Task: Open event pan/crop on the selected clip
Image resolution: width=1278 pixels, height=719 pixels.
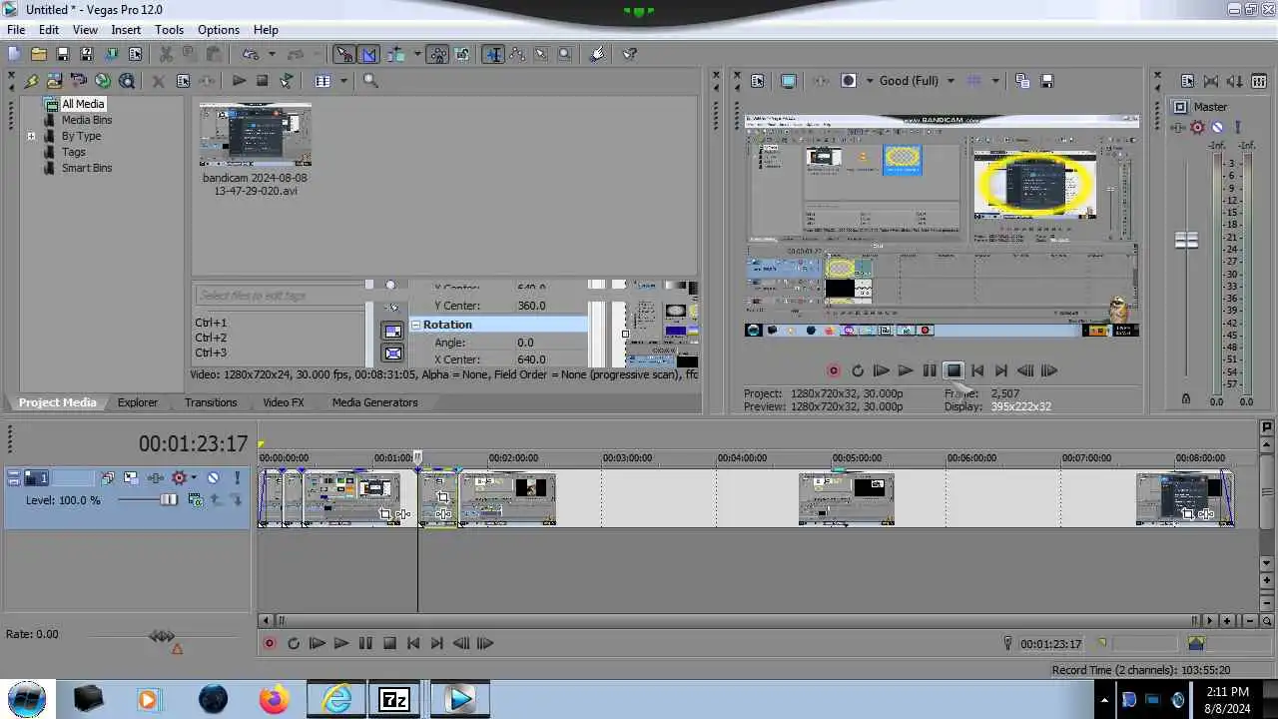Action: click(443, 497)
